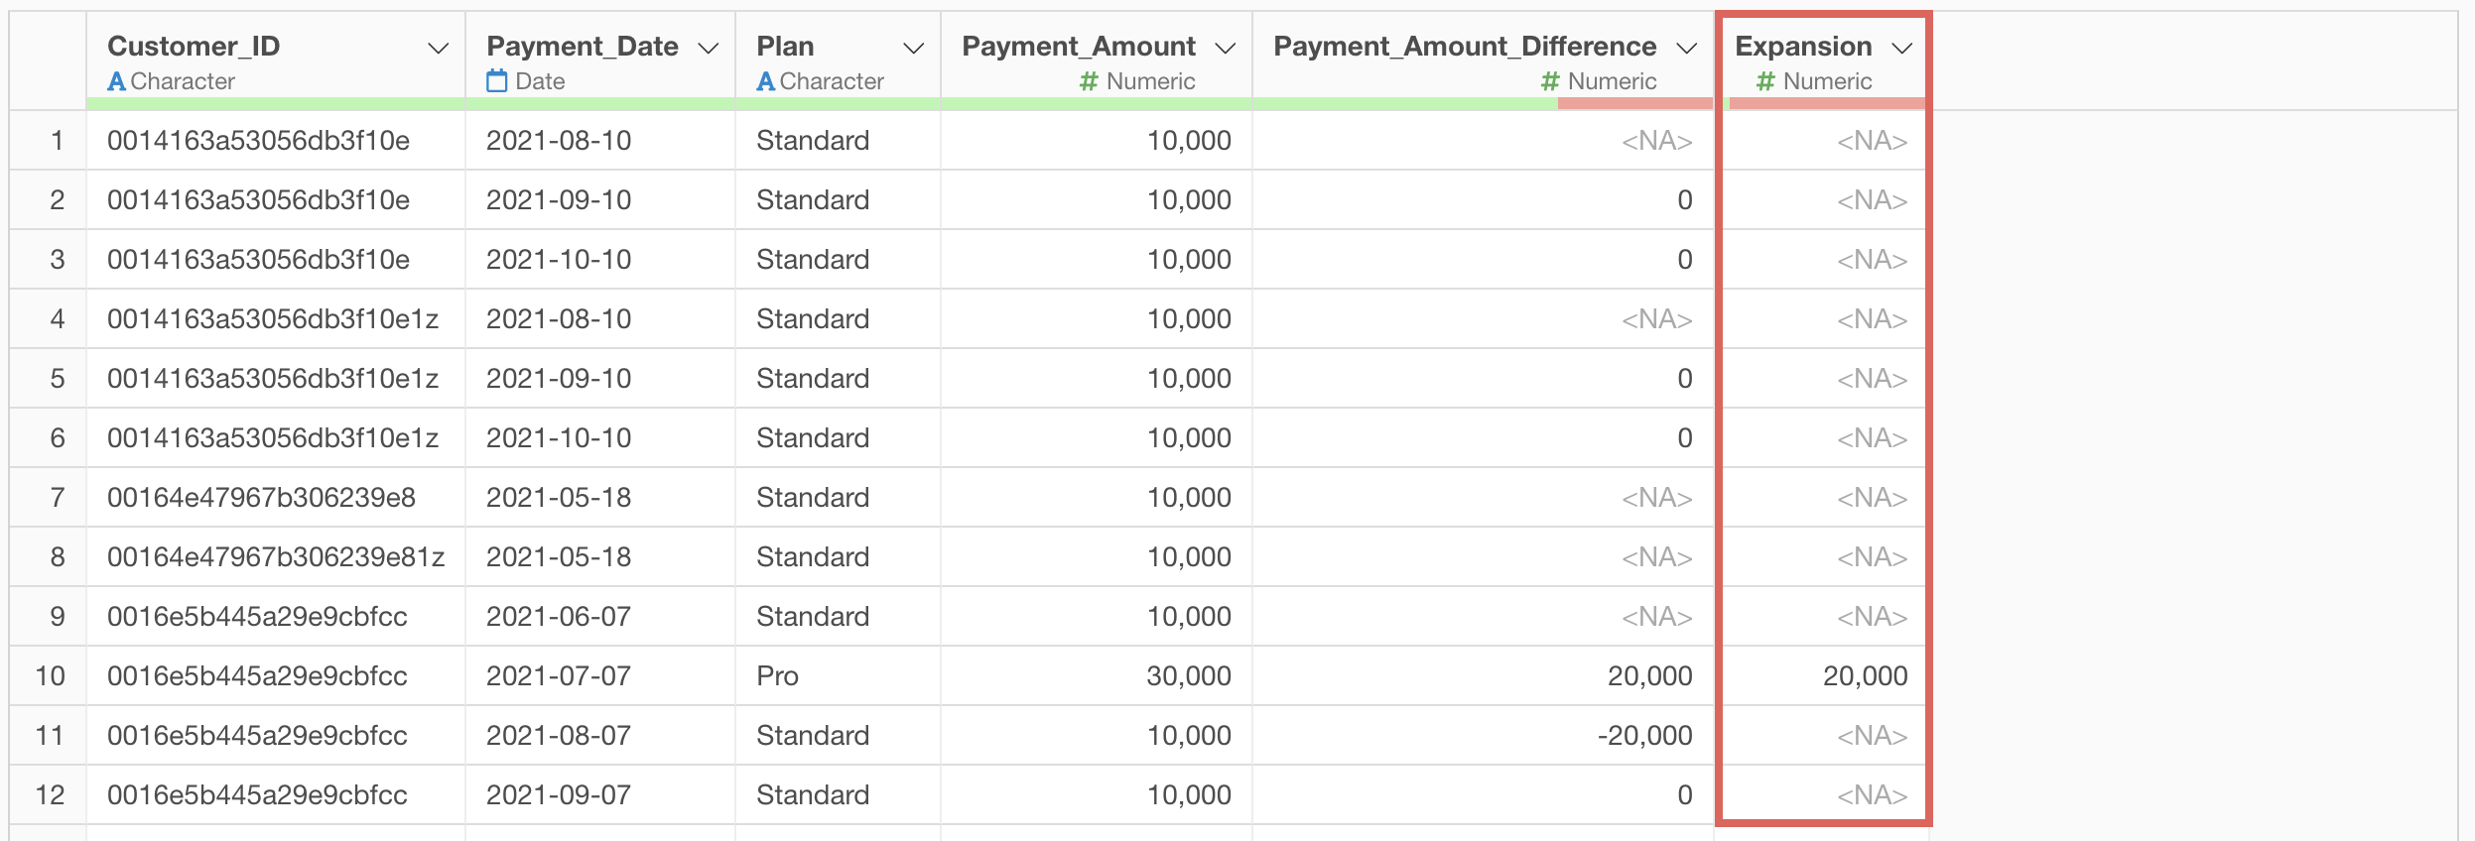Expand the Plan column menu chevron
This screenshot has height=841, width=2475.
(914, 48)
